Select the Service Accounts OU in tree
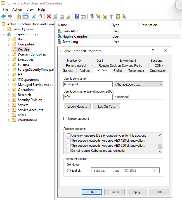The height and width of the screenshot is (200, 182). click(30, 110)
